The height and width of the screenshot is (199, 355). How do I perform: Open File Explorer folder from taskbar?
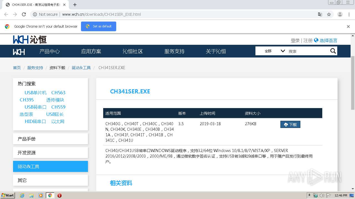tap(31, 195)
